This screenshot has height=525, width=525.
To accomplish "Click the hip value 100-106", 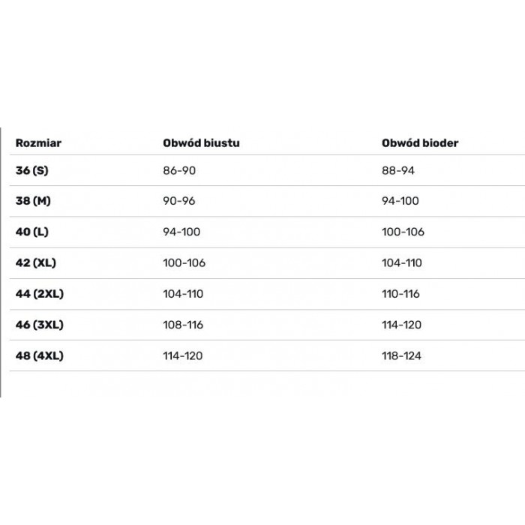I will 403,232.
